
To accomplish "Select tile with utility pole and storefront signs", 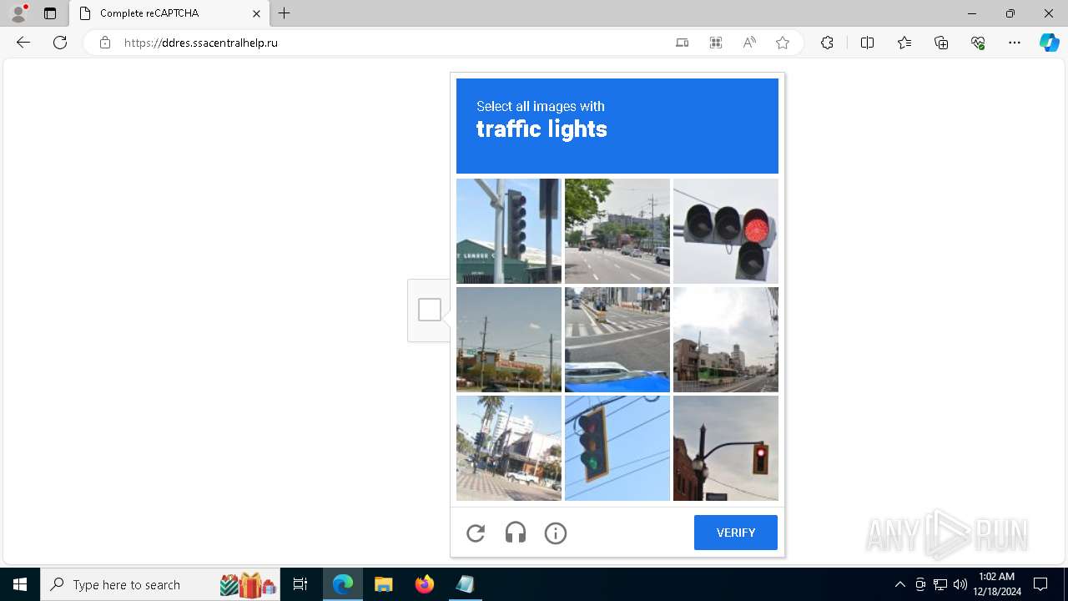I will pyautogui.click(x=509, y=340).
